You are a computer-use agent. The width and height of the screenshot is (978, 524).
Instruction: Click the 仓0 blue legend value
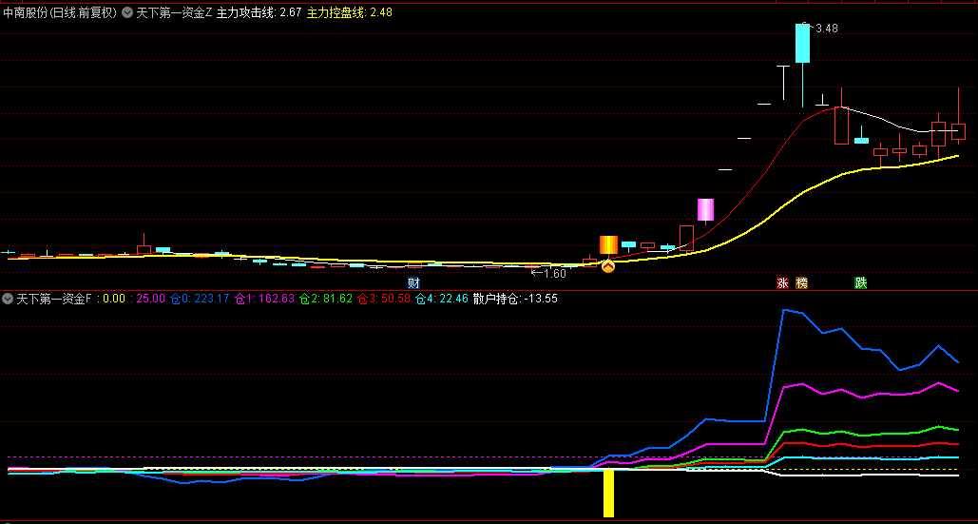point(200,299)
